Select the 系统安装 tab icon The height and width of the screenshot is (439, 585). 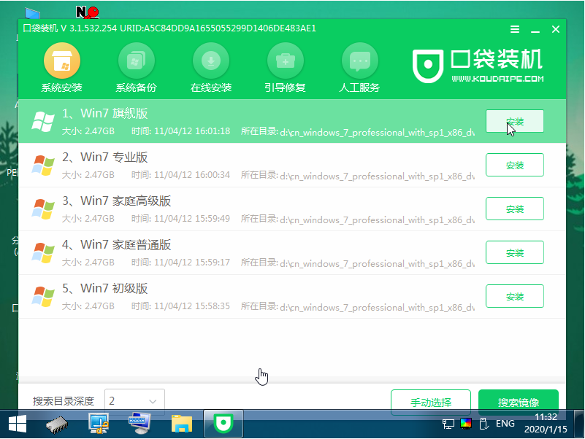pyautogui.click(x=61, y=61)
